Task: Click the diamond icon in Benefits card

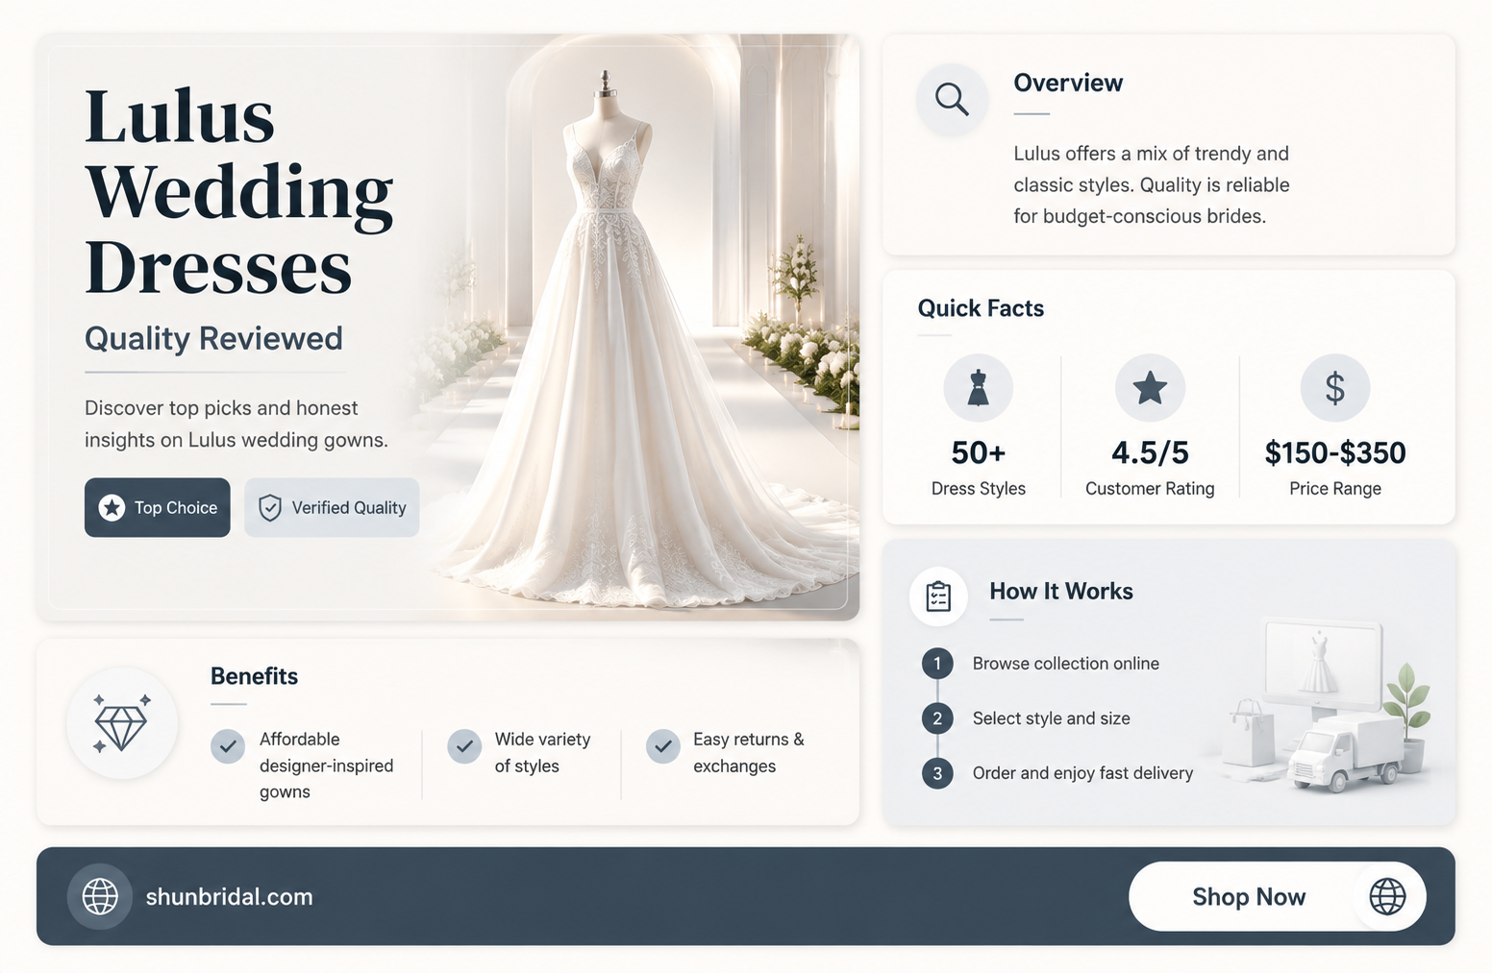Action: [x=121, y=723]
